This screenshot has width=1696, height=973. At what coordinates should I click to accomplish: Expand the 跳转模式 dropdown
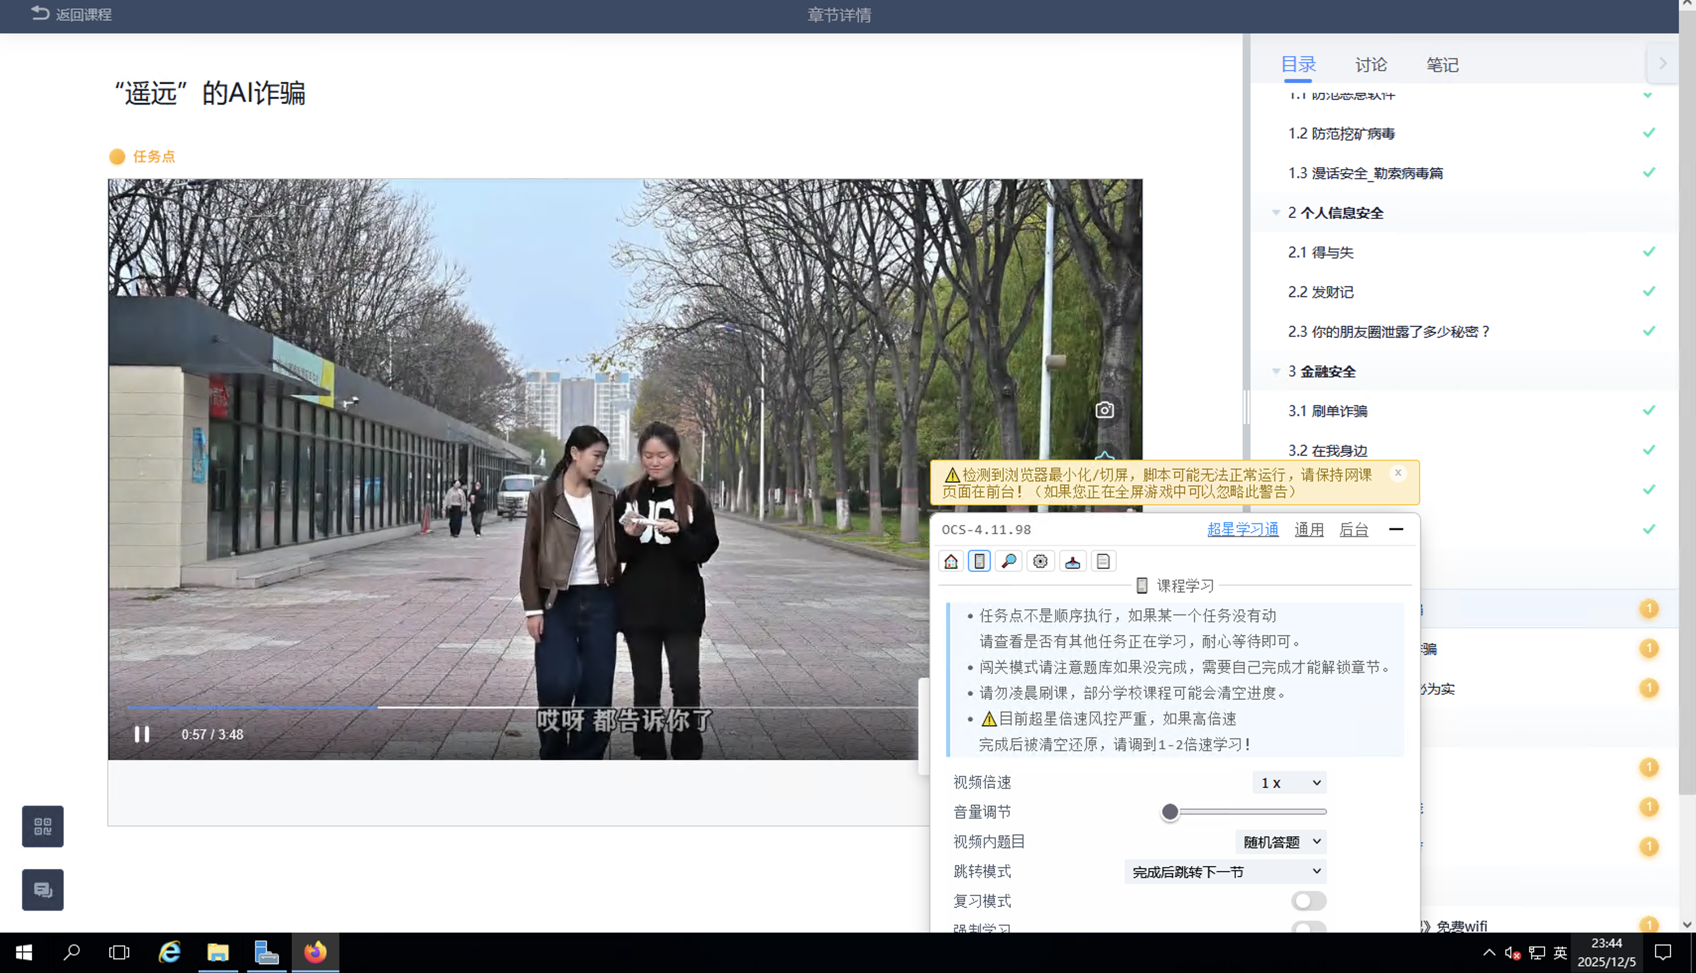(x=1225, y=871)
